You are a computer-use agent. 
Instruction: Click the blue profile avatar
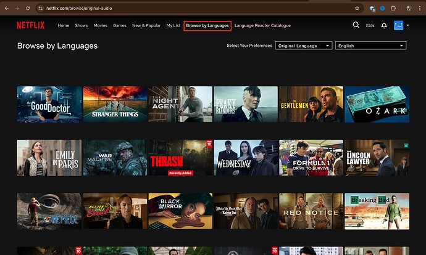(x=399, y=25)
